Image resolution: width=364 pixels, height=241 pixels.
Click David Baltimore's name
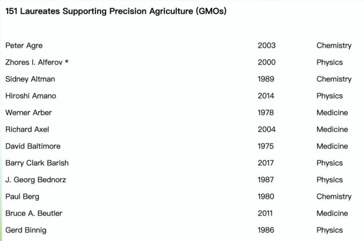pos(33,146)
